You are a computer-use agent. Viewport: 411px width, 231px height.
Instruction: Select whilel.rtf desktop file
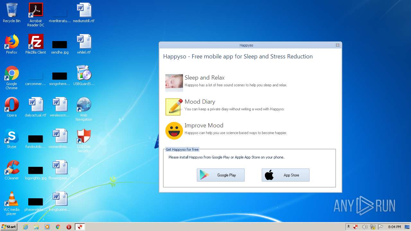click(x=84, y=44)
